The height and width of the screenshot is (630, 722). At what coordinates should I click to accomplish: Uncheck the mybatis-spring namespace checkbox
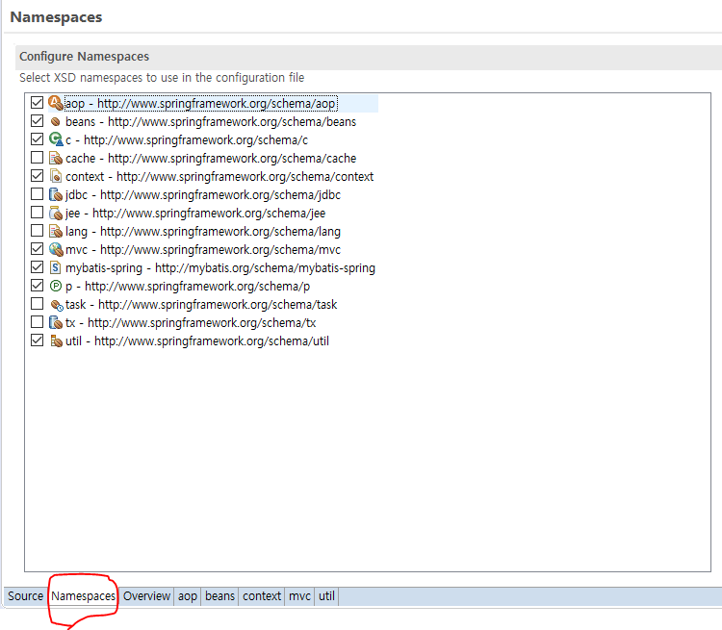coord(37,267)
